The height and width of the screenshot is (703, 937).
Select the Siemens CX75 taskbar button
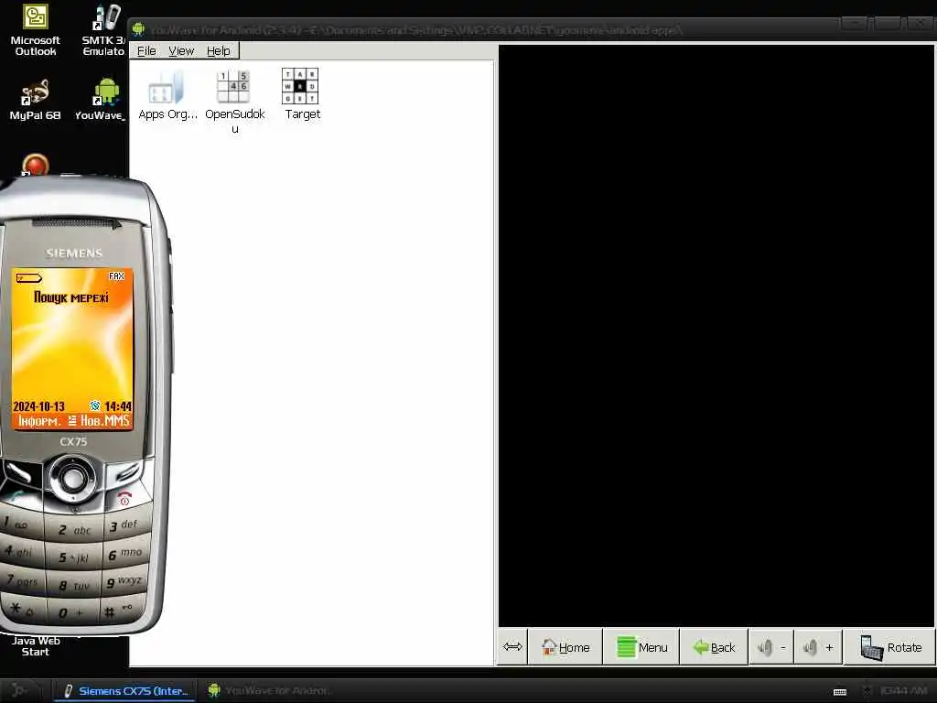(x=126, y=690)
